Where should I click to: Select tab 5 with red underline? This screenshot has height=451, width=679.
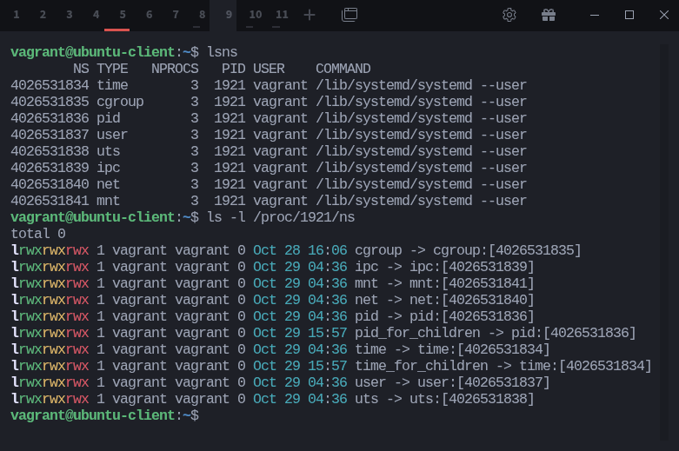point(123,15)
